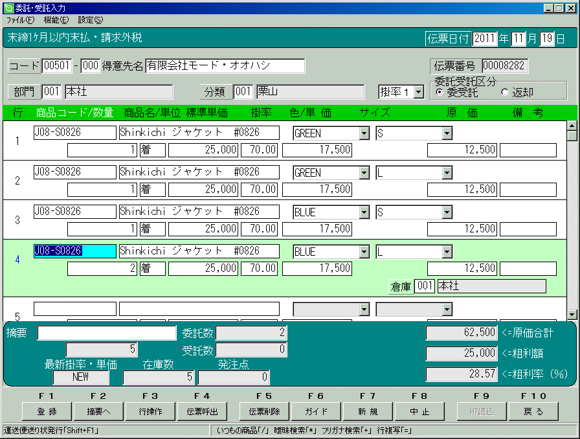Open row 2 color dropdown showing GREEN
The width and height of the screenshot is (580, 439).
(x=364, y=173)
